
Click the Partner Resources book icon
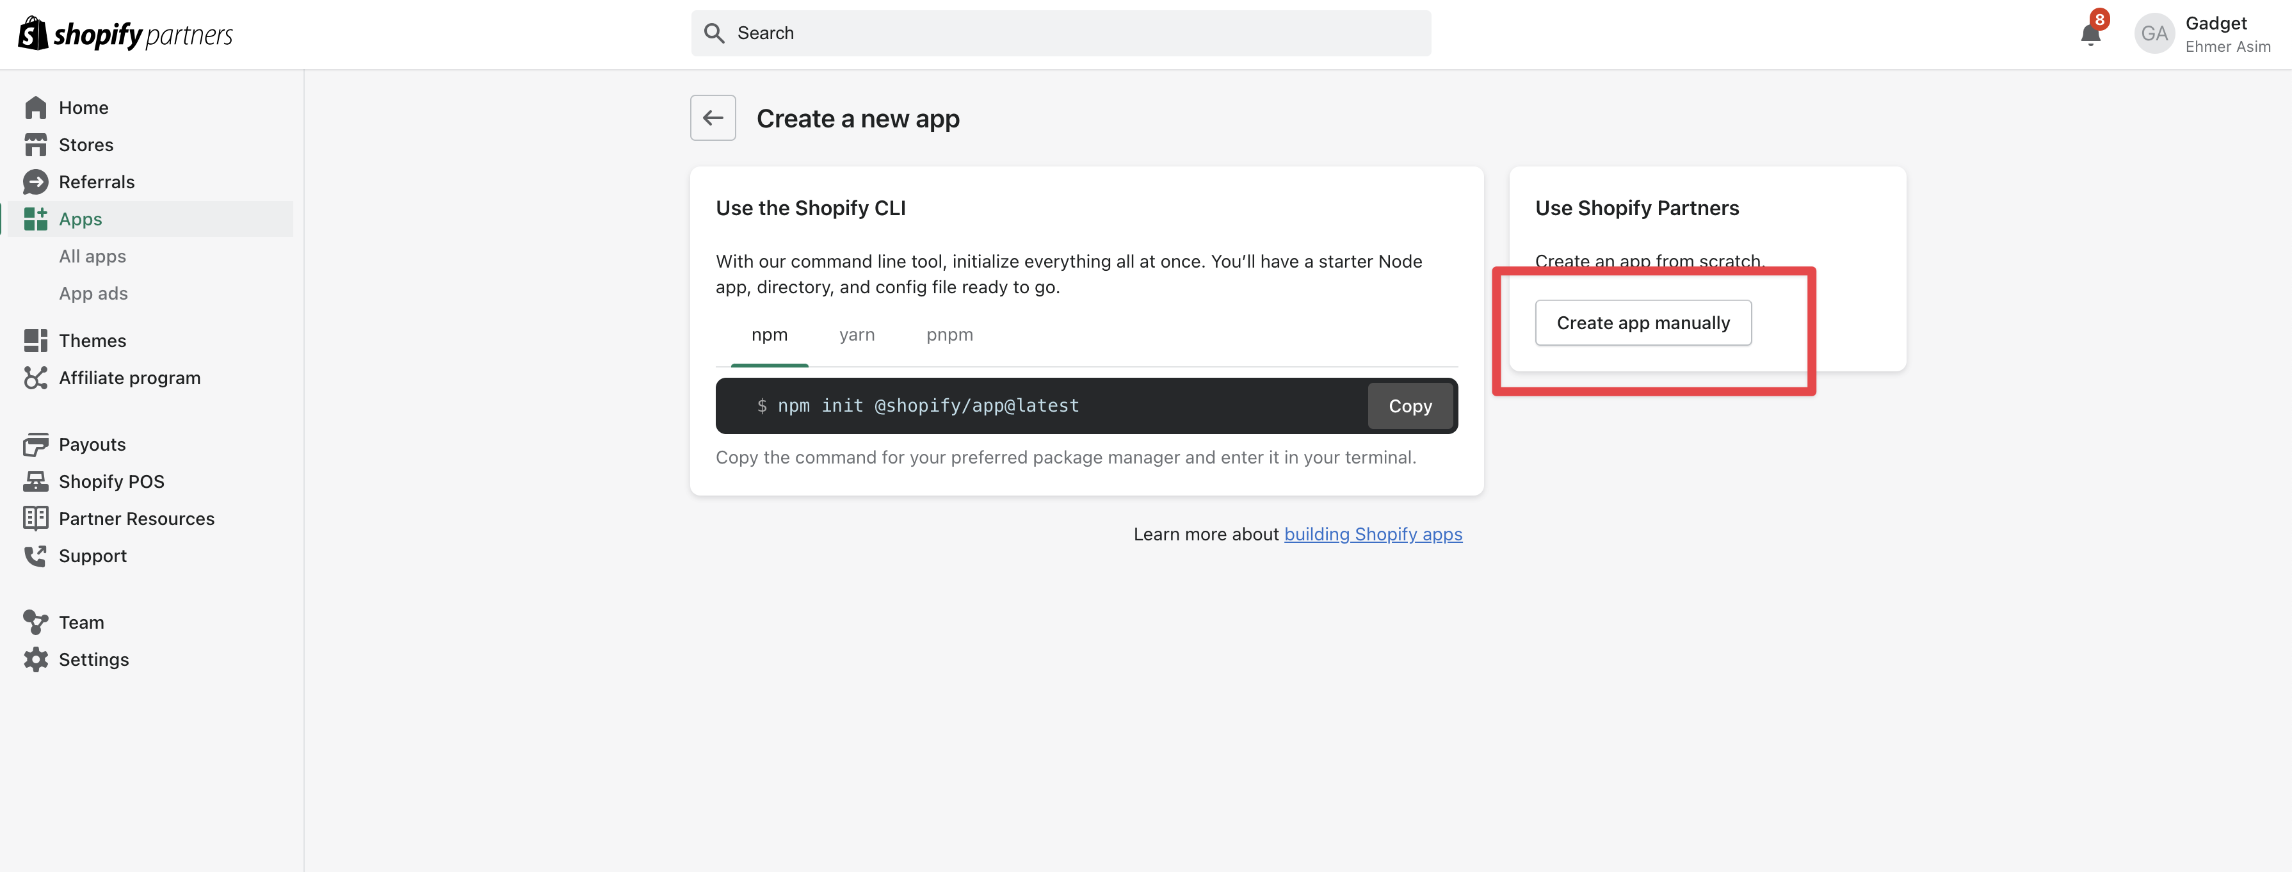(36, 518)
